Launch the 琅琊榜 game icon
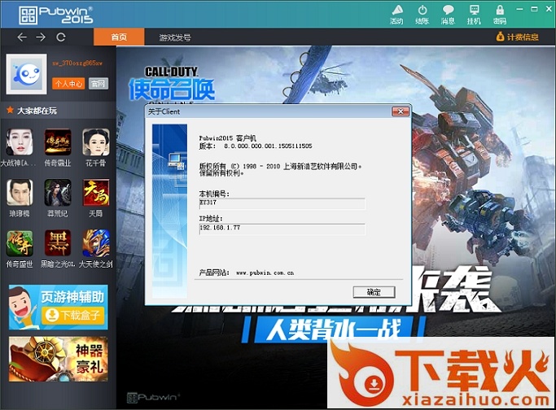This screenshot has width=556, height=410. point(20,193)
